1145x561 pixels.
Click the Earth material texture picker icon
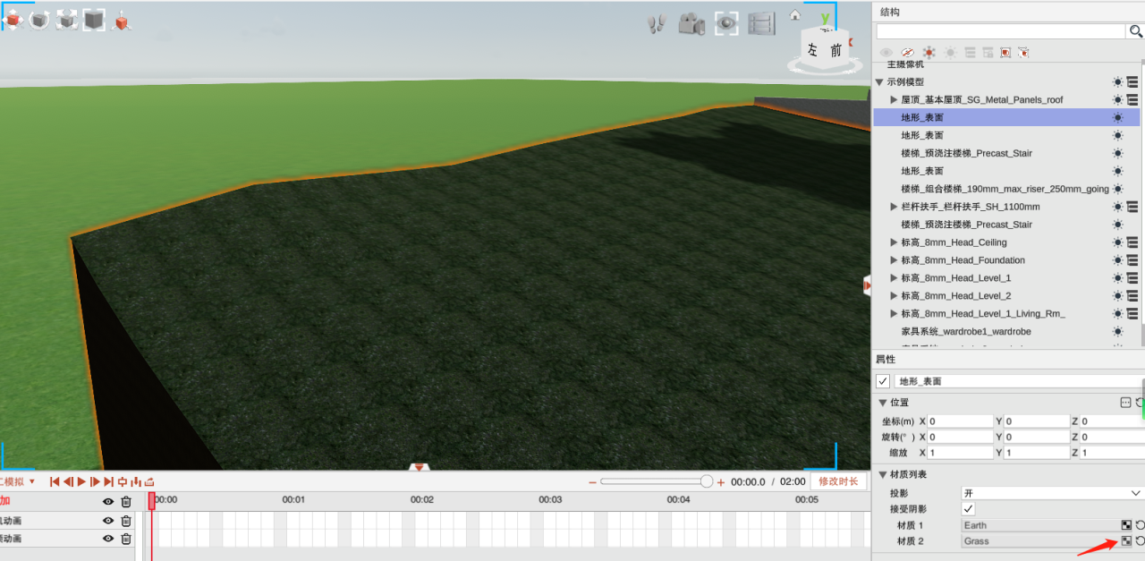click(x=1126, y=525)
